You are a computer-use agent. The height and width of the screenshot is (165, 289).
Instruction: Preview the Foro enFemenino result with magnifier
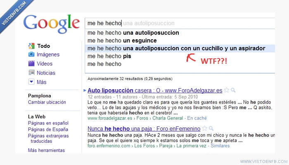211,128
